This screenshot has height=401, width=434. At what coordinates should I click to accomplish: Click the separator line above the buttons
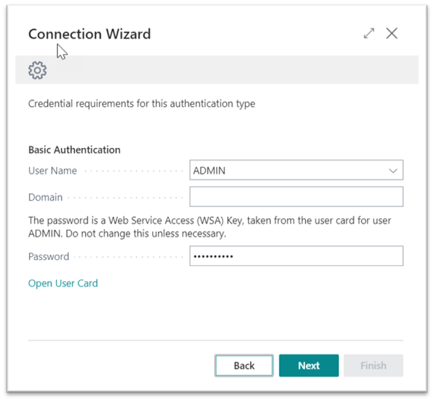(215, 340)
